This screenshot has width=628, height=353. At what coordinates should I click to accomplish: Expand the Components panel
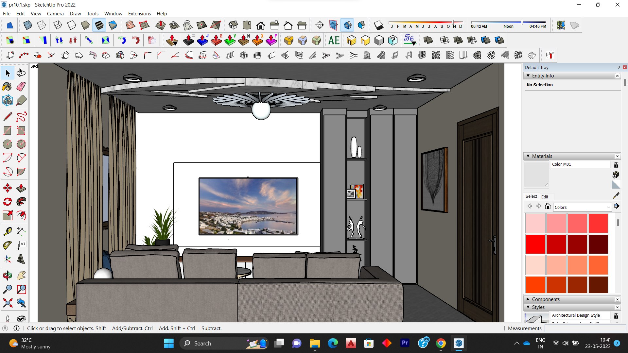pyautogui.click(x=528, y=299)
